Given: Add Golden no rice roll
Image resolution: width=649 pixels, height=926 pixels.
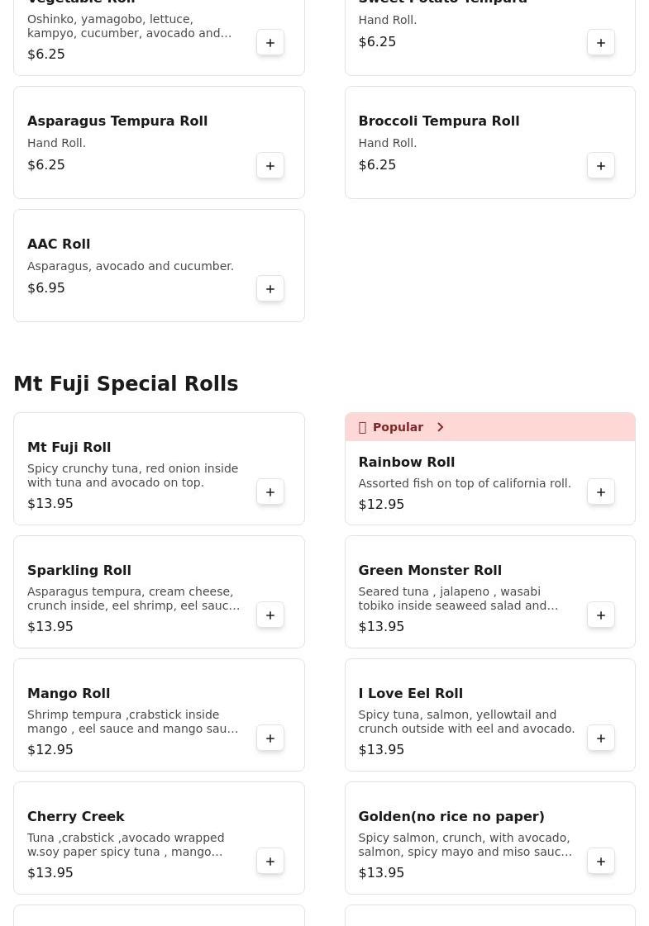Looking at the screenshot, I should (x=601, y=862).
